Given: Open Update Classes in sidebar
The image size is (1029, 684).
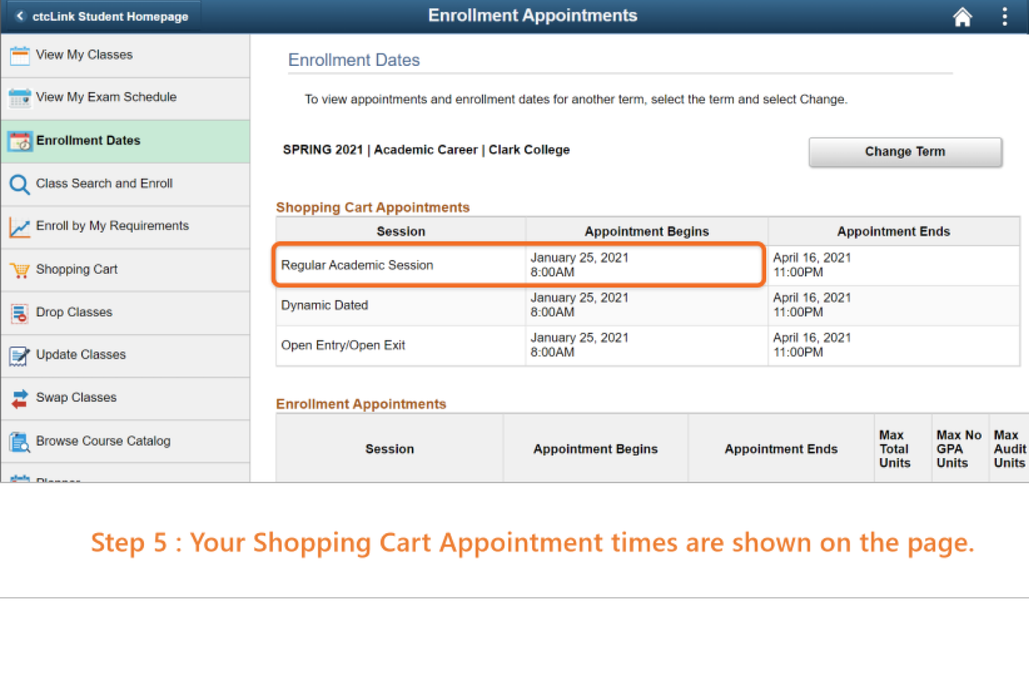Looking at the screenshot, I should pyautogui.click(x=81, y=355).
